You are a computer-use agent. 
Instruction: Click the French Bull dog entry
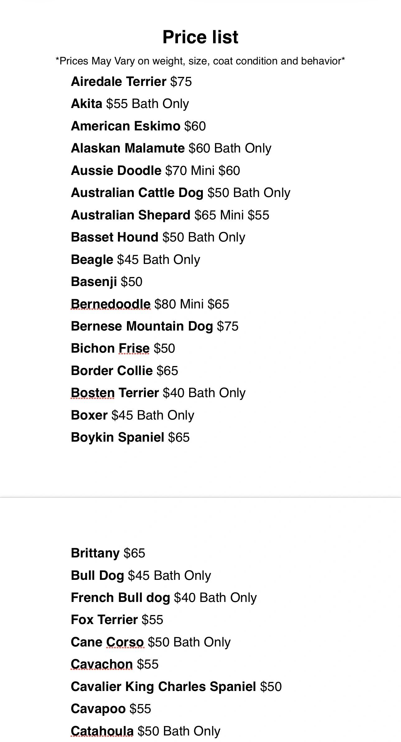pyautogui.click(x=164, y=598)
